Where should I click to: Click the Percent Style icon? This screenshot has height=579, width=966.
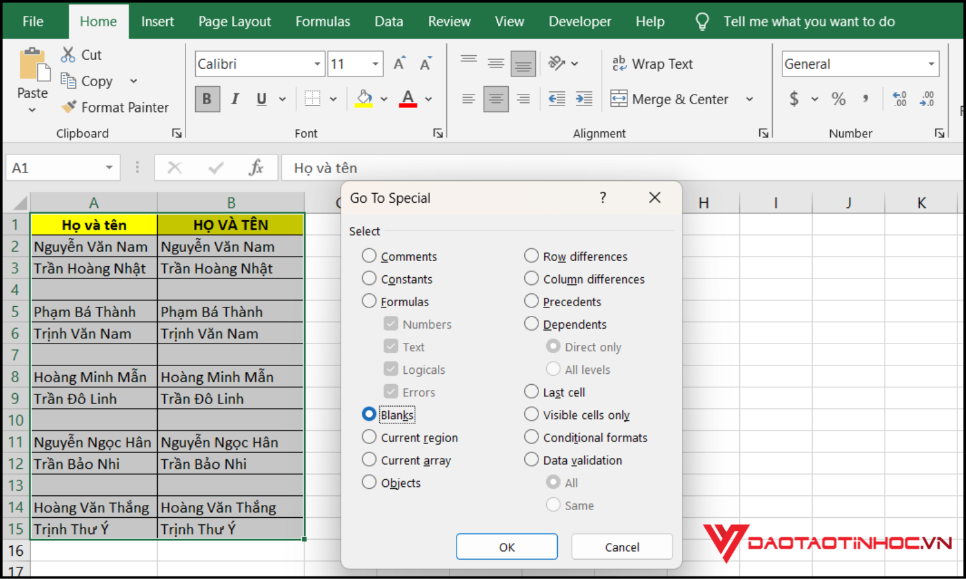click(838, 99)
